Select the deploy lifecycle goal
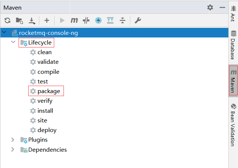The width and height of the screenshot is (238, 168). pos(43,130)
